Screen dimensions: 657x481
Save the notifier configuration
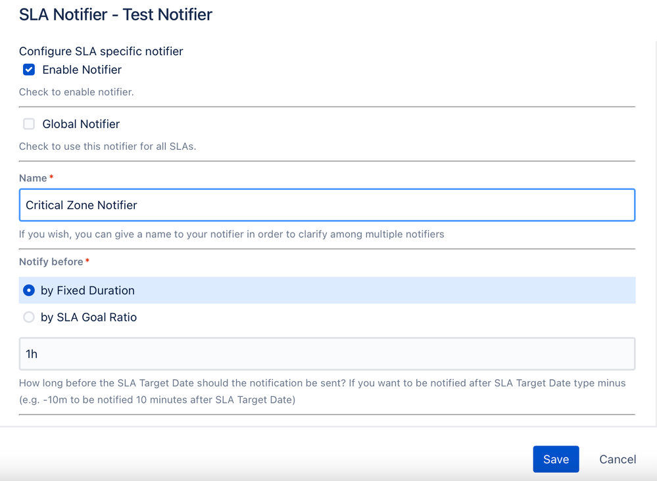click(556, 459)
